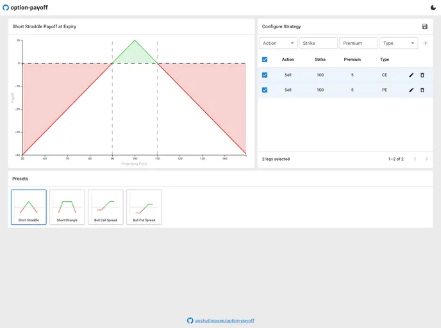This screenshot has height=328, width=441.
Task: Click the GitHub logo next to option-payoff title
Action: (6, 8)
